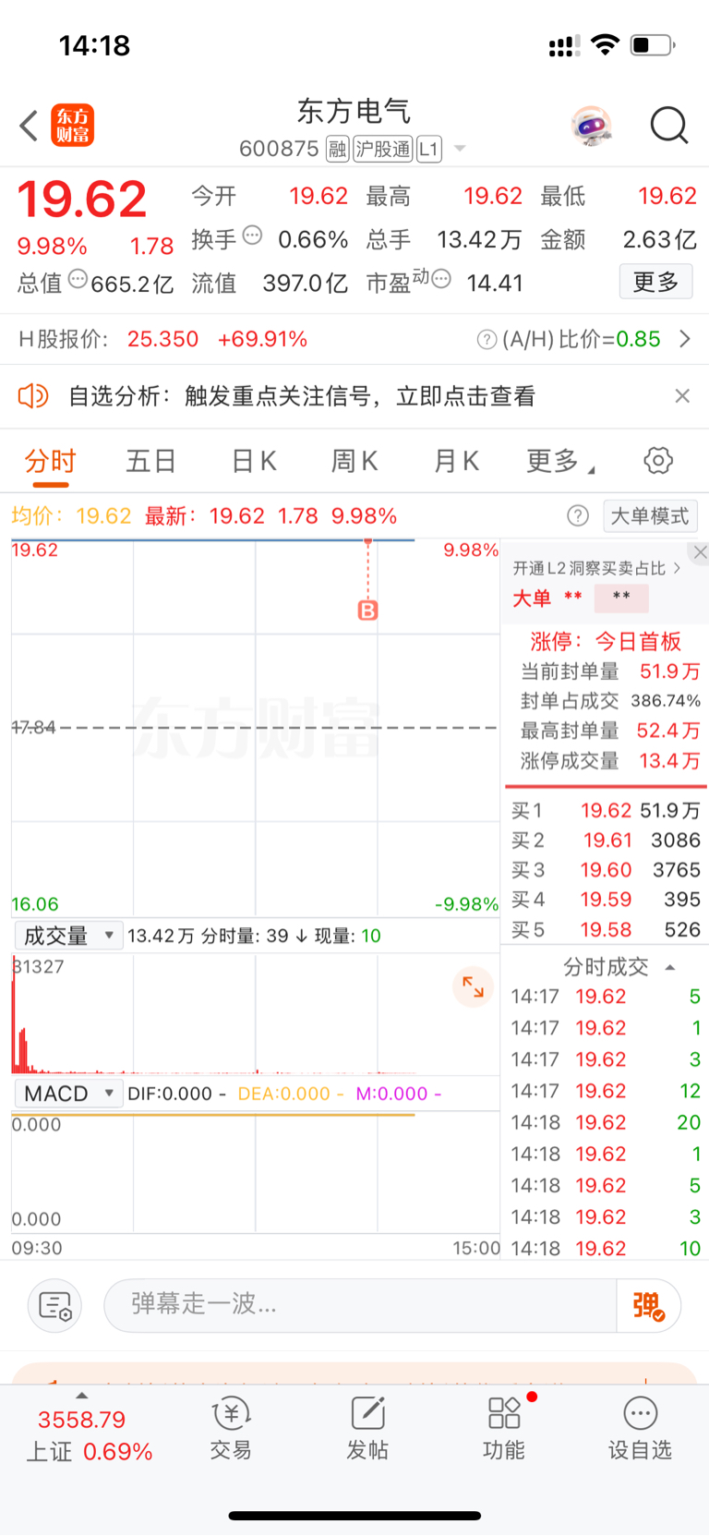
Task: Toggle 大单模式 button
Action: [650, 515]
